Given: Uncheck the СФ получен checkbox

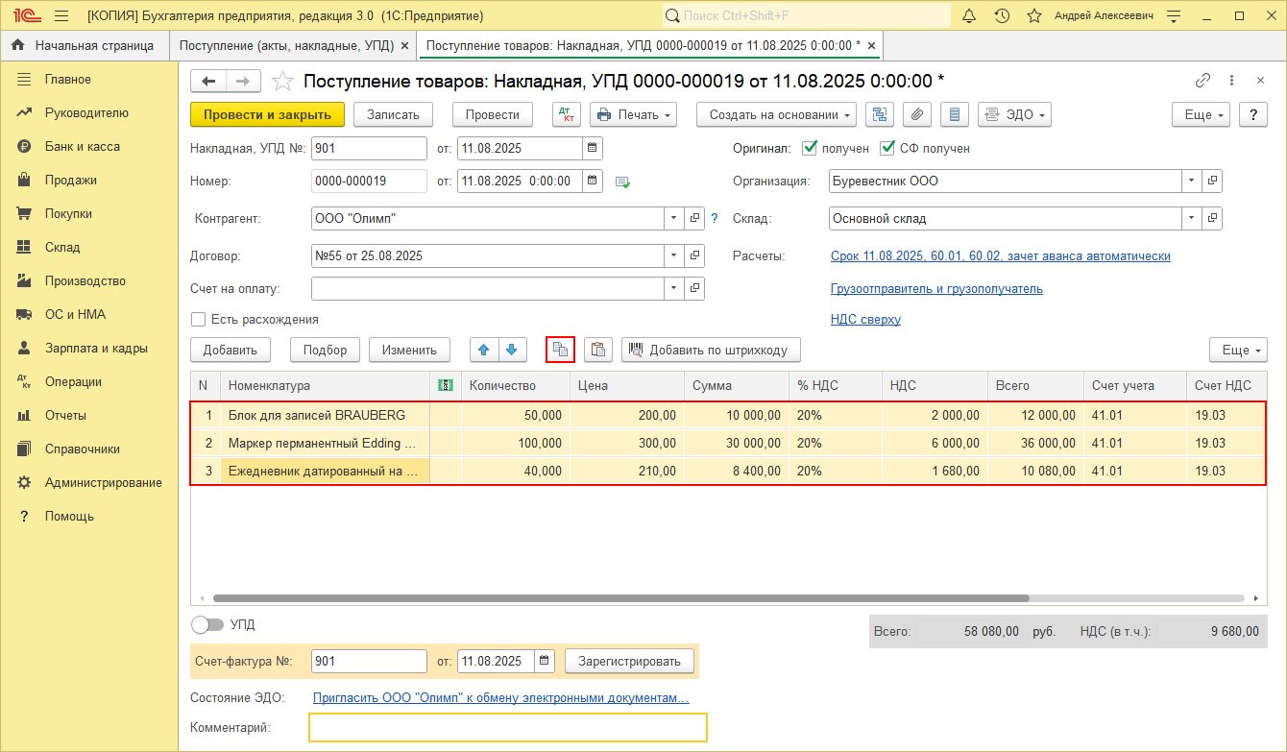Looking at the screenshot, I should (887, 149).
